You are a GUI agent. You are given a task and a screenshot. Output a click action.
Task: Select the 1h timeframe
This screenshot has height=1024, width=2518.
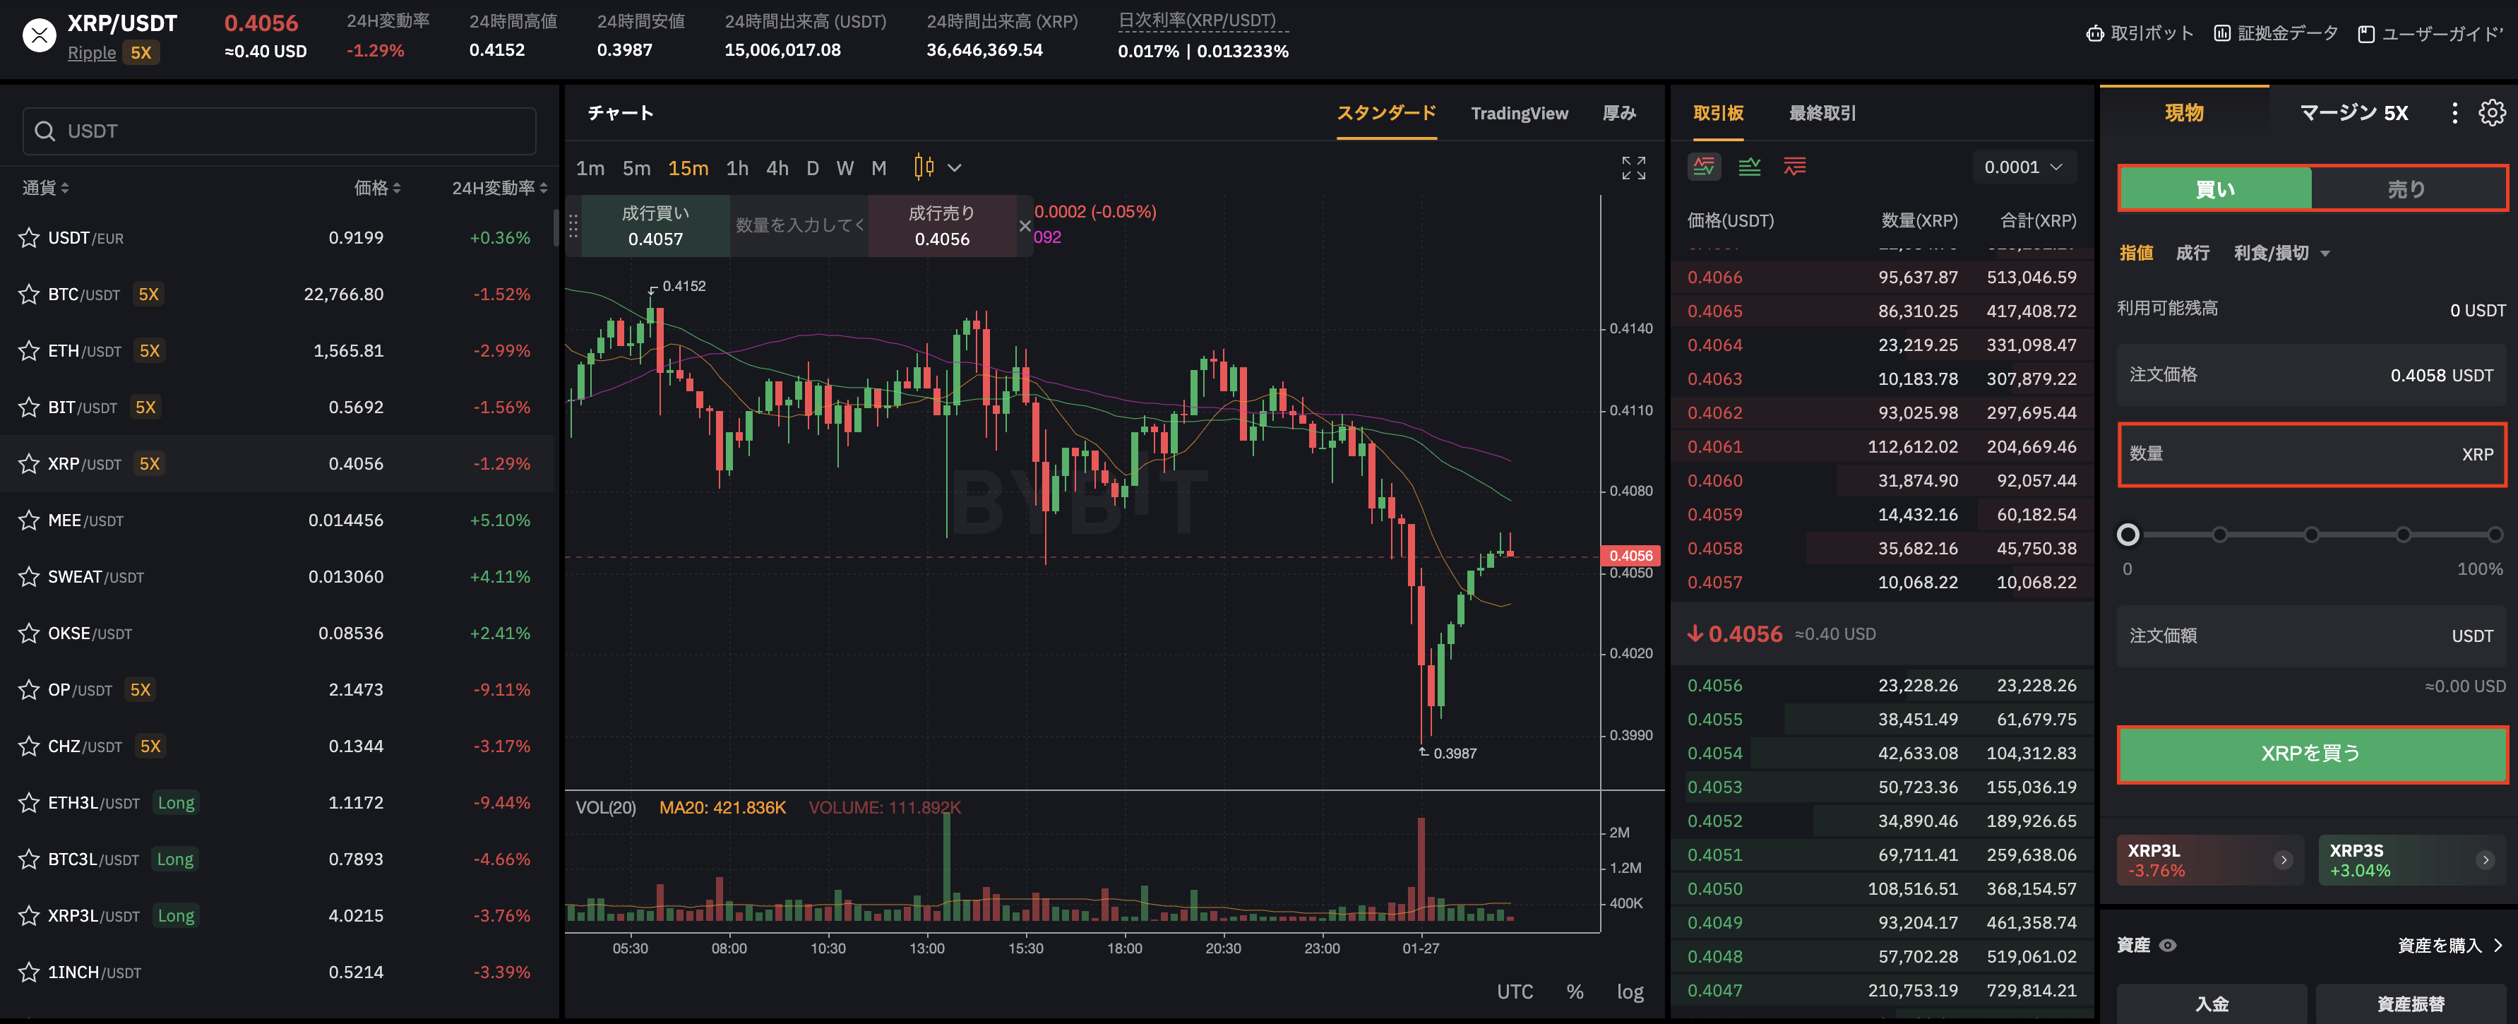(737, 168)
